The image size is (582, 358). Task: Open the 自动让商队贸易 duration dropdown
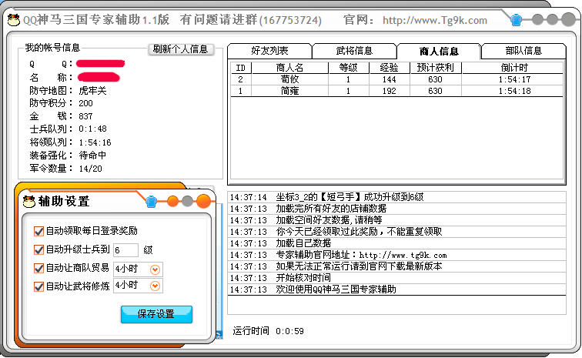coord(156,269)
